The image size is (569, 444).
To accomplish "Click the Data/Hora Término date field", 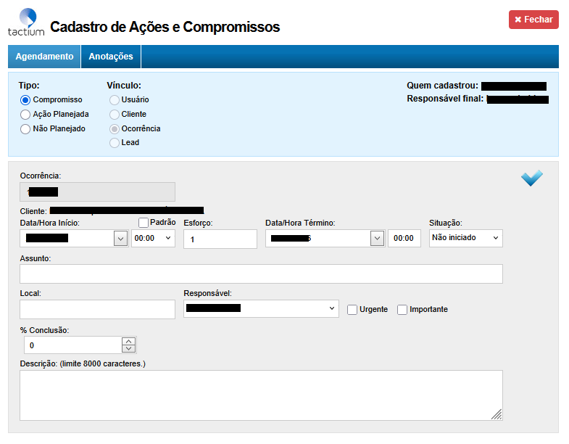I will tap(318, 239).
